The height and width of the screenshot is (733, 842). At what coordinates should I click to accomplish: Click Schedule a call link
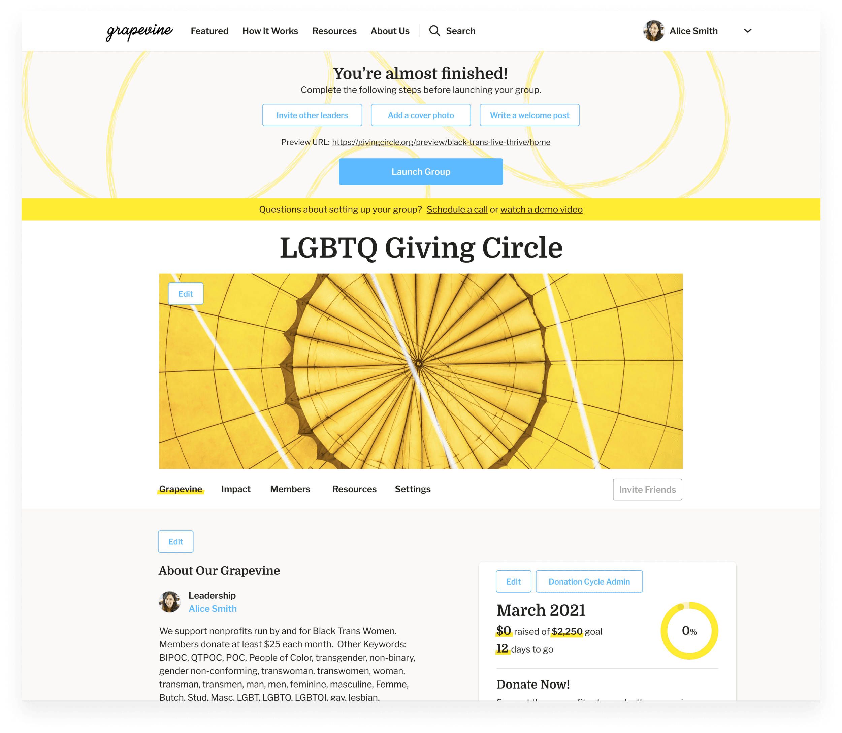[456, 210]
